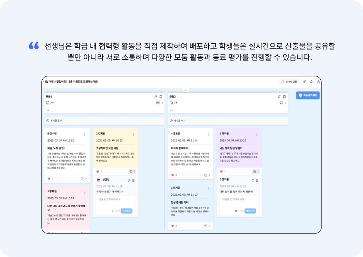Open the post titled 예술, 노래, 몰입!
Viewport: 363px width, 257px height.
click(56, 148)
